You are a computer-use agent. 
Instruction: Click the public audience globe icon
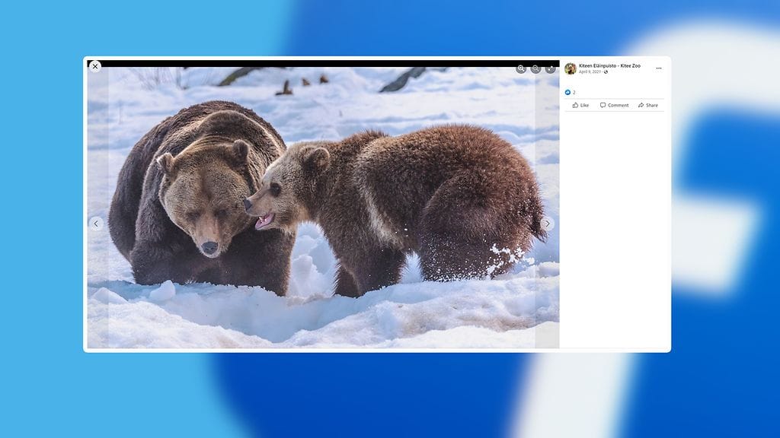coord(606,72)
